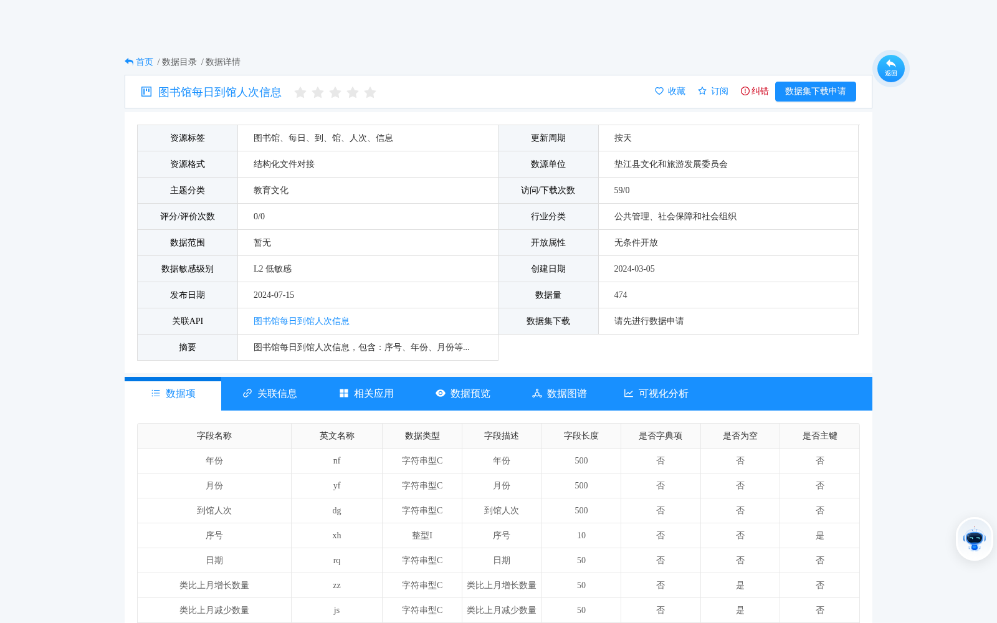Click the 2024-03-05 creation date value
997x623 pixels.
[x=634, y=269]
